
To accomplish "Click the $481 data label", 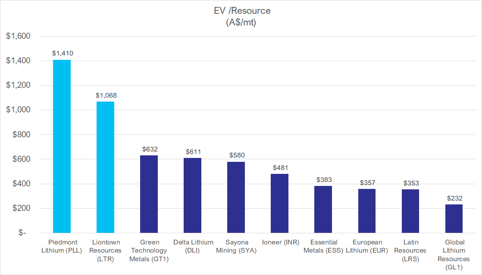I will [279, 167].
